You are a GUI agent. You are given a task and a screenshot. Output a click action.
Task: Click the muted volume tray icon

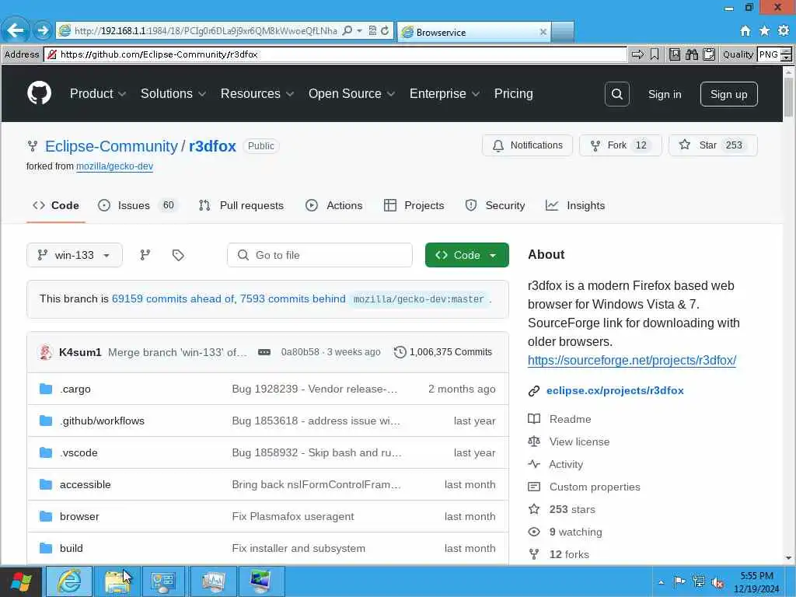[x=717, y=581]
